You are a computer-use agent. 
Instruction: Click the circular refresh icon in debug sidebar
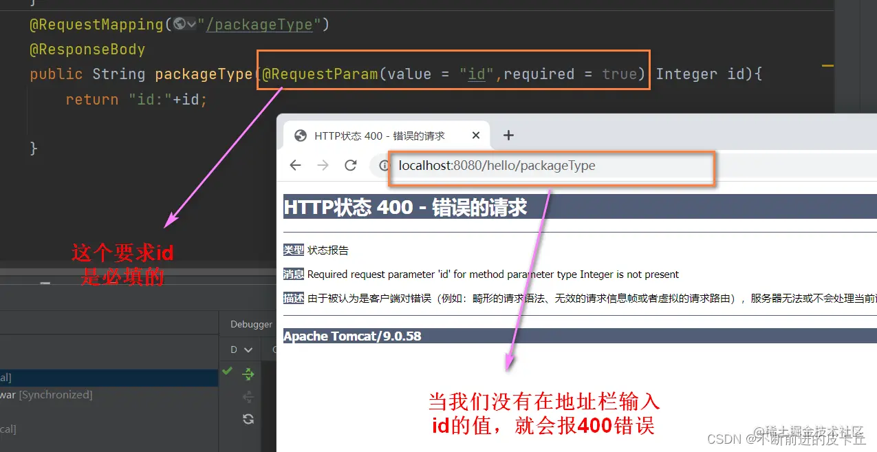(x=248, y=418)
